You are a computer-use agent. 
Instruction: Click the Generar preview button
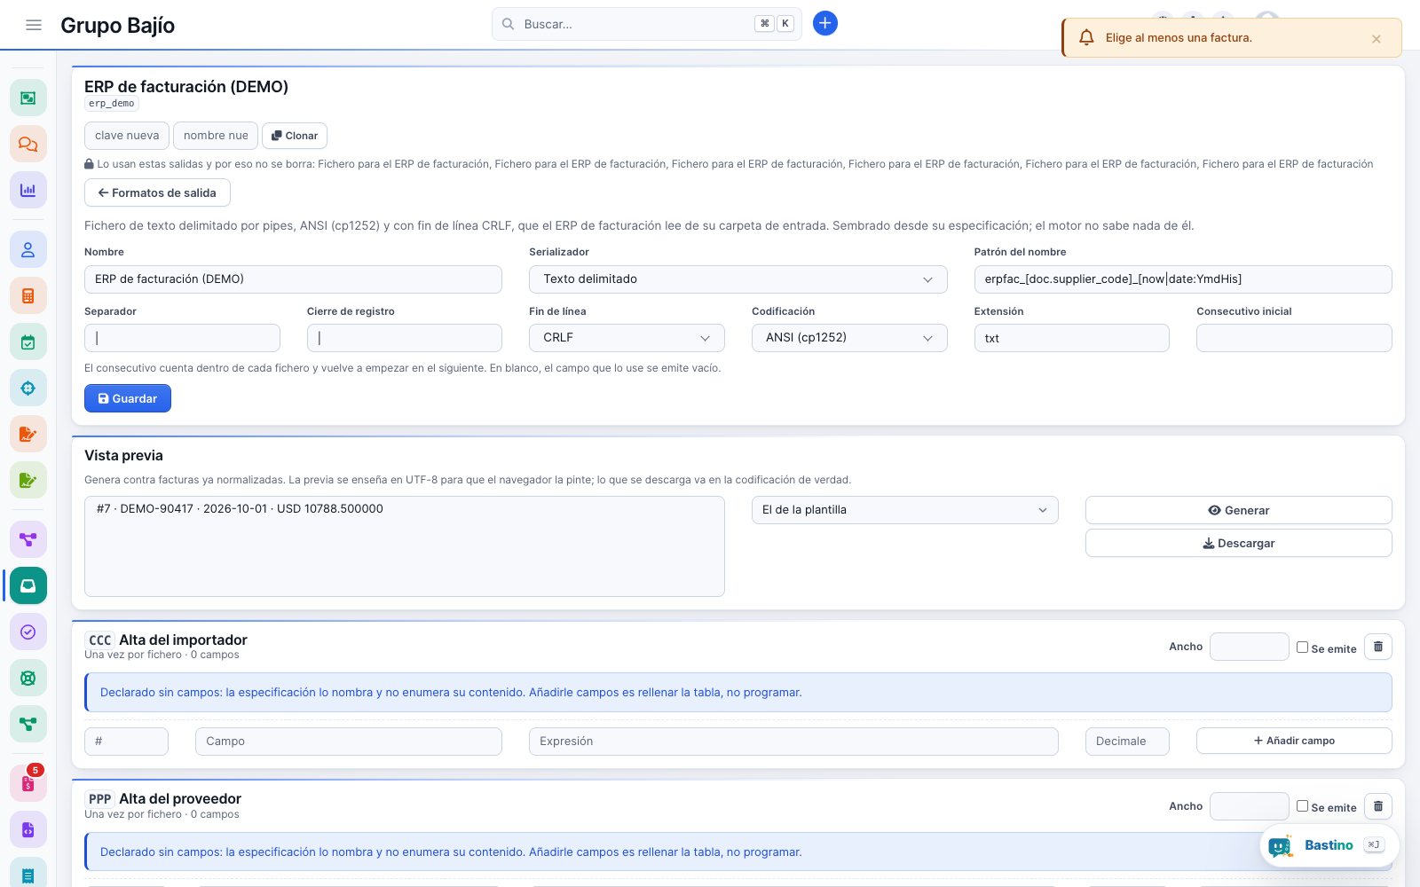coord(1239,510)
